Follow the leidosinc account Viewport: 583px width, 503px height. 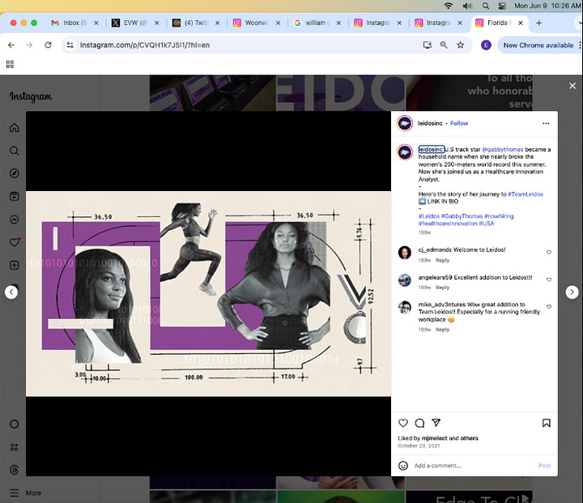459,123
